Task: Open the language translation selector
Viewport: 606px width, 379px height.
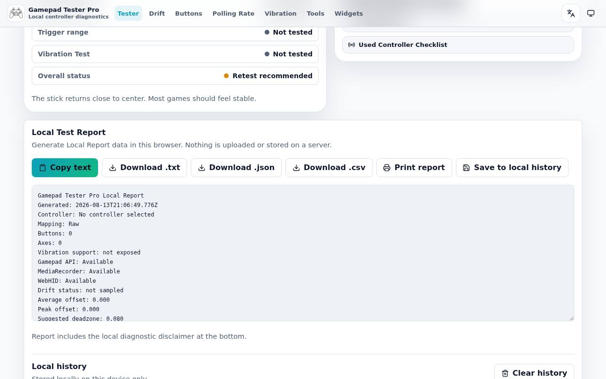Action: point(571,13)
